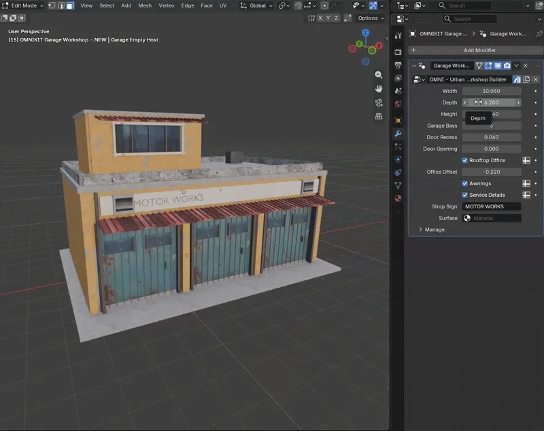Open the Scene properties tab
This screenshot has width=544, height=431.
398,91
